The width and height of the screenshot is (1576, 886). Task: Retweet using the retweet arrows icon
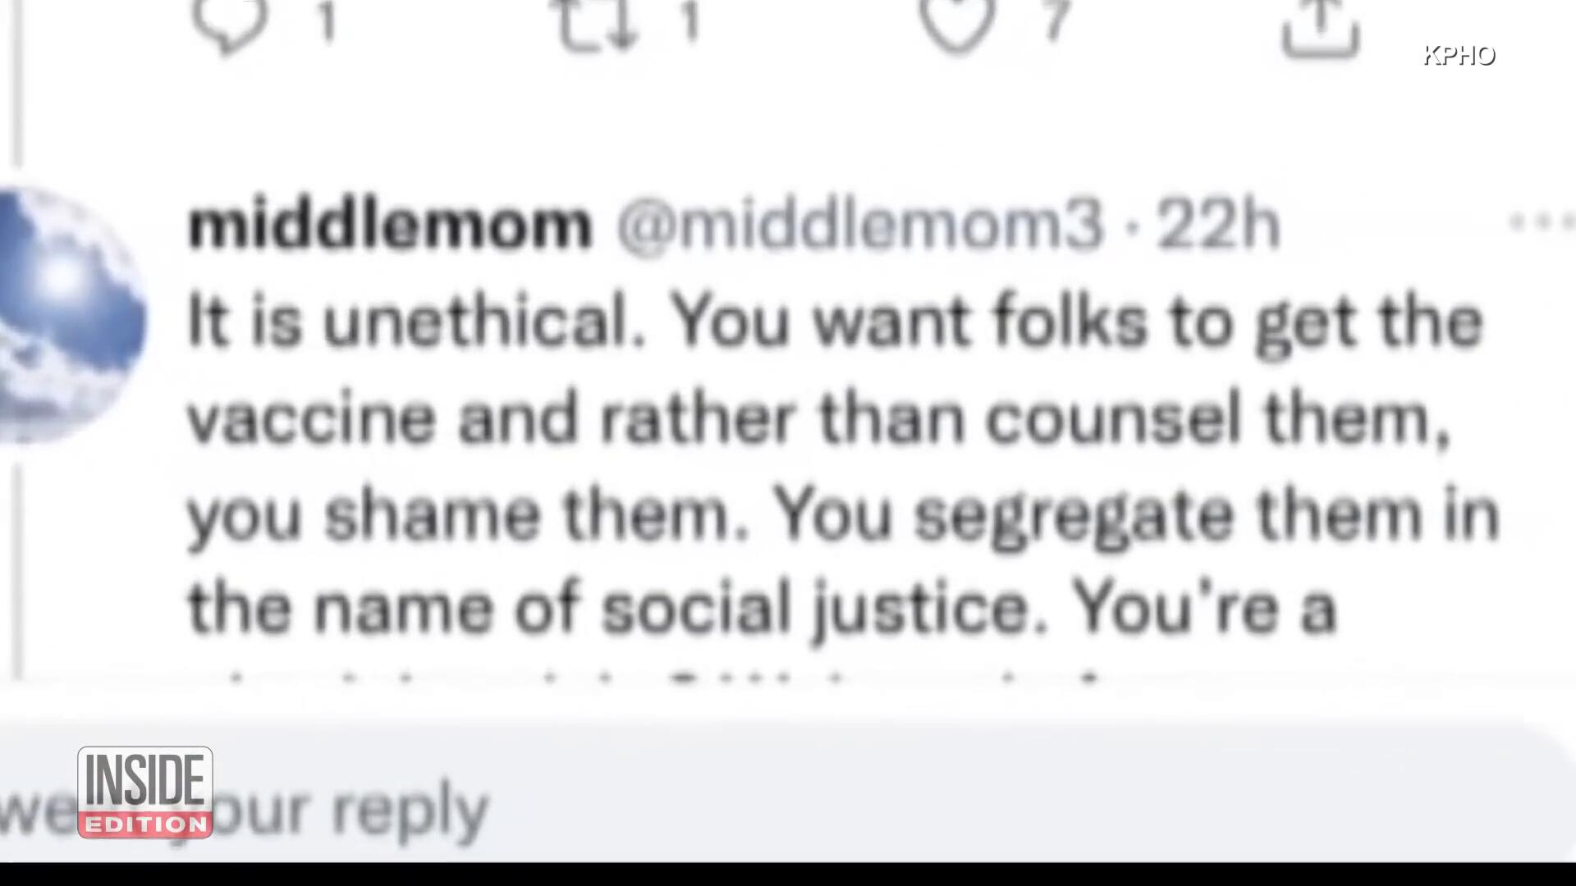[x=597, y=25]
